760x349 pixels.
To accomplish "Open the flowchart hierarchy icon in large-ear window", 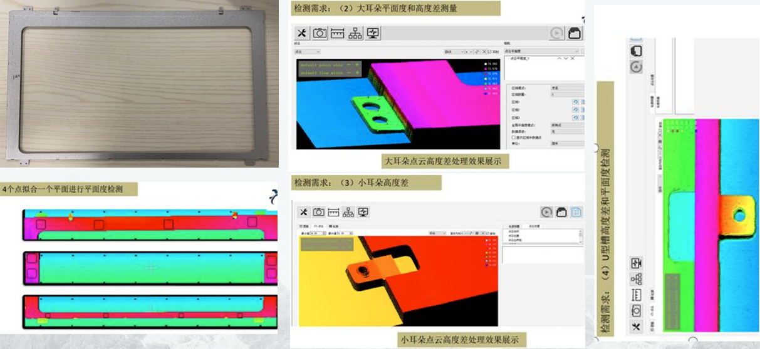I will [x=355, y=33].
